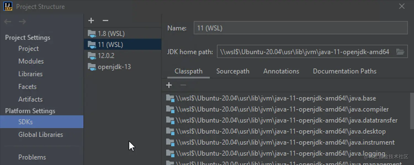
Task: Open Libraries settings
Action: click(x=30, y=74)
